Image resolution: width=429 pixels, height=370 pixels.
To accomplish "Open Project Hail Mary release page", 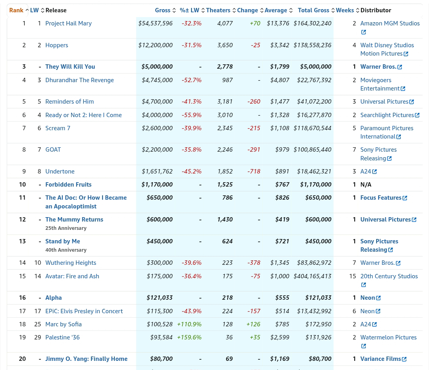I will (68, 23).
